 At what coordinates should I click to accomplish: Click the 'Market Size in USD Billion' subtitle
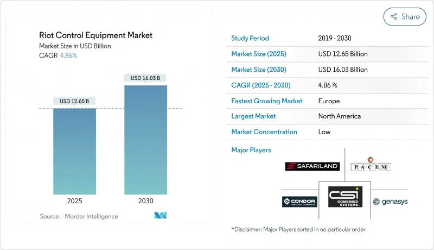(75, 46)
